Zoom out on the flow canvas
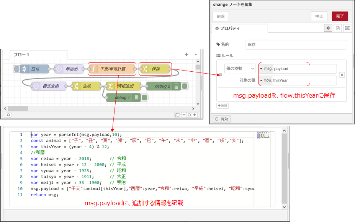355x222 pixels. [x=184, y=114]
